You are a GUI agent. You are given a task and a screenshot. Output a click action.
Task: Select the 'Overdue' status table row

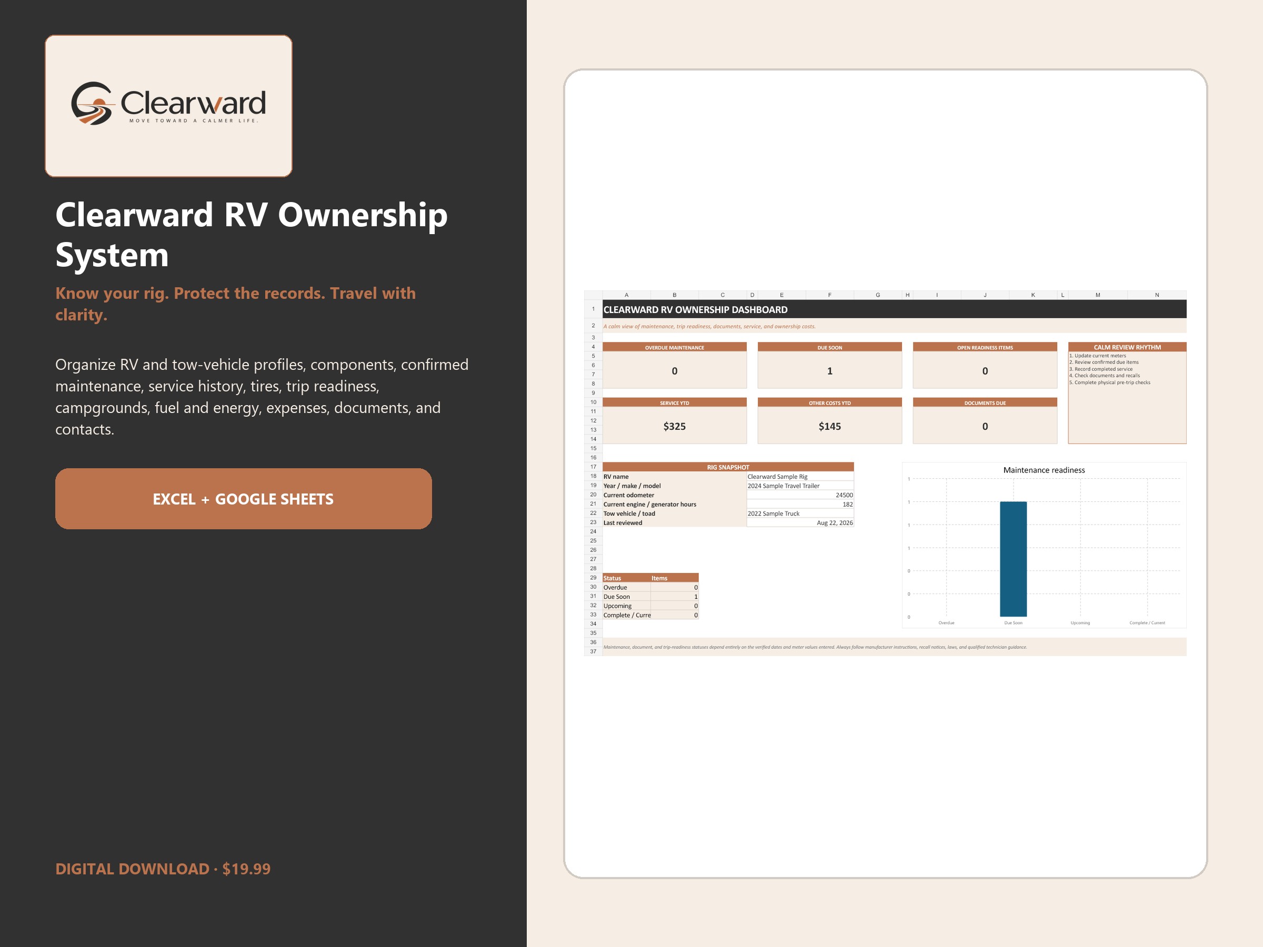point(650,587)
